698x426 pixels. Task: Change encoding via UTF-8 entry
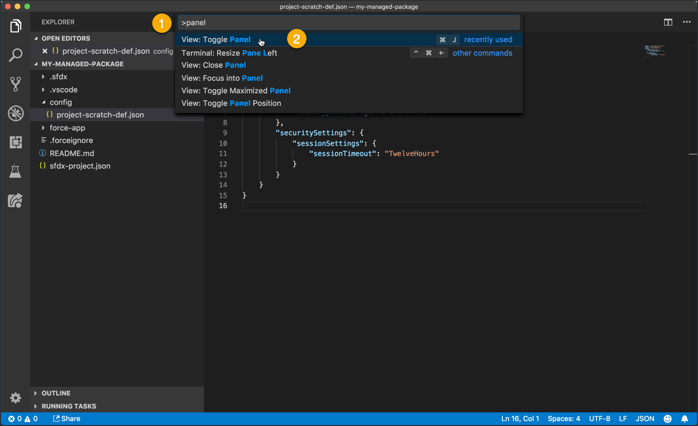(x=599, y=419)
